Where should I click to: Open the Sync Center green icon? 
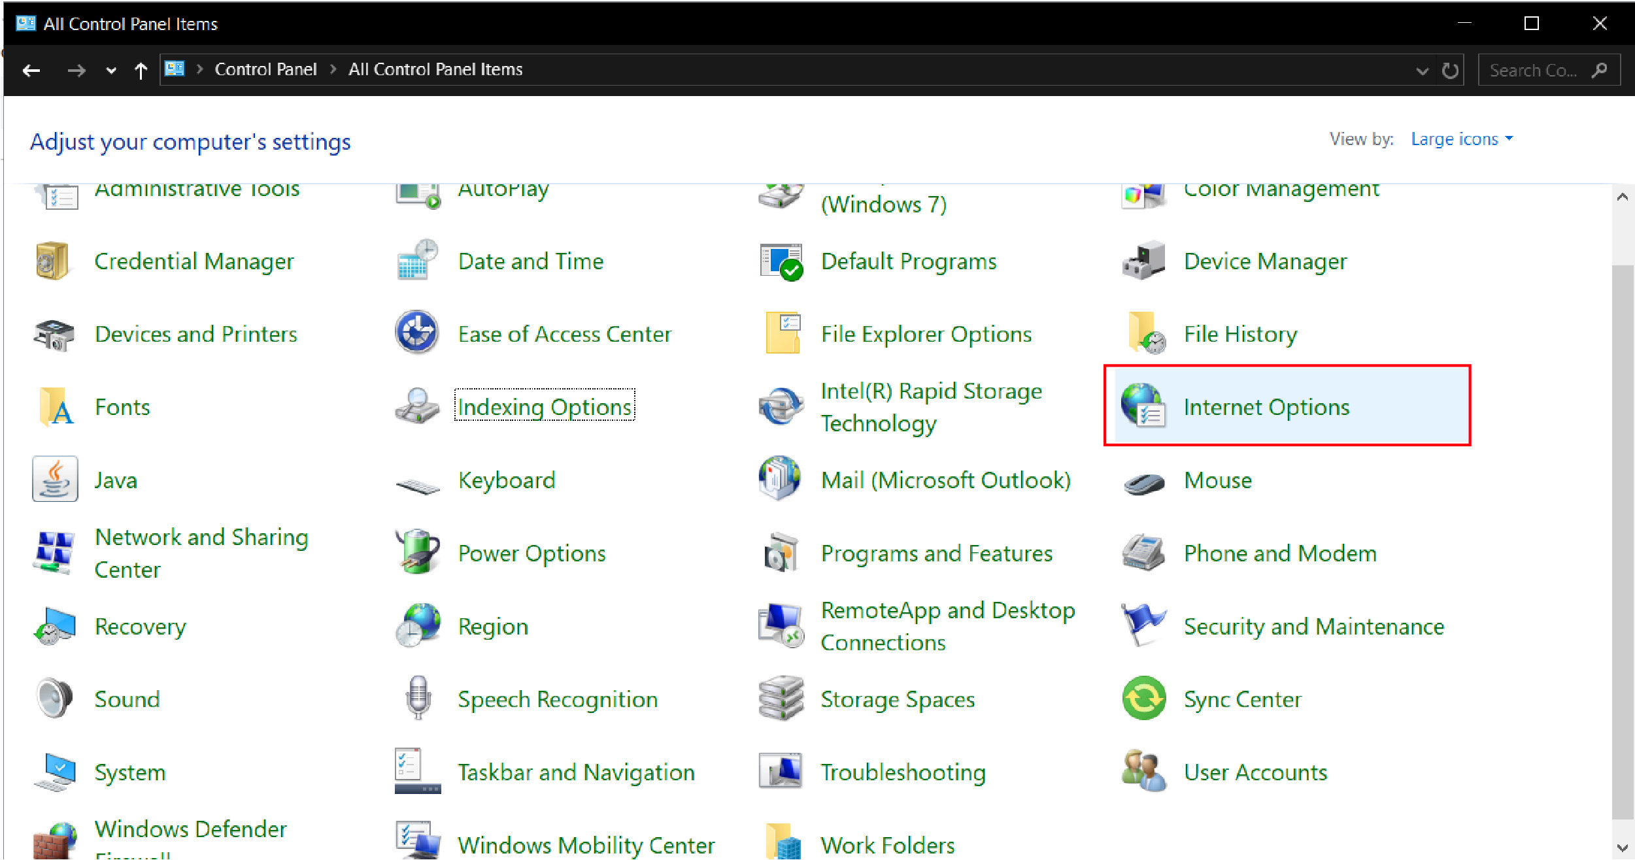pos(1143,699)
